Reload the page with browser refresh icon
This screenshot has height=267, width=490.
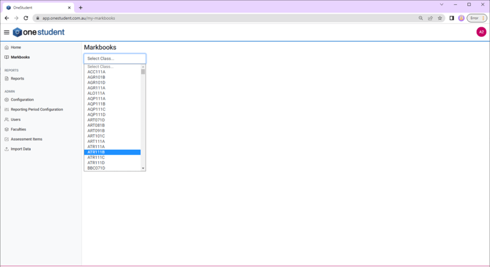(26, 18)
